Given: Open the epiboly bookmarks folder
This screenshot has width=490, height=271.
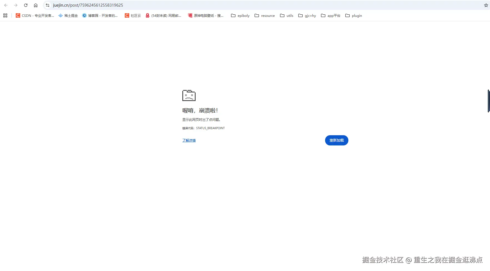Looking at the screenshot, I should pyautogui.click(x=240, y=15).
